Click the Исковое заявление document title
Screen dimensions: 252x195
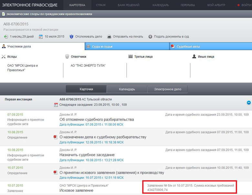pos(76,190)
